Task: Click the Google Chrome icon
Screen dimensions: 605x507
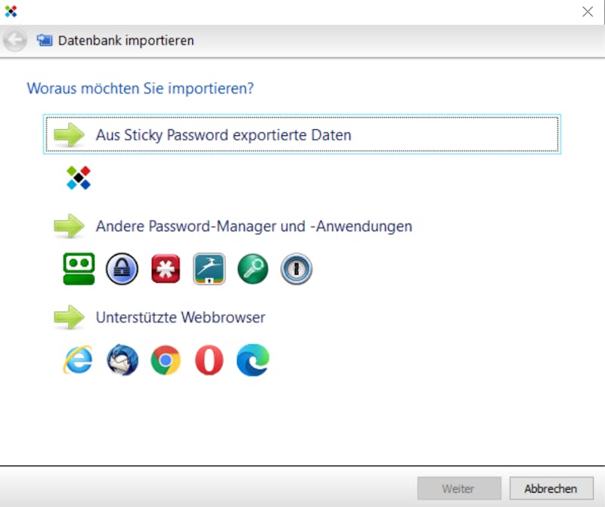Action: [166, 360]
